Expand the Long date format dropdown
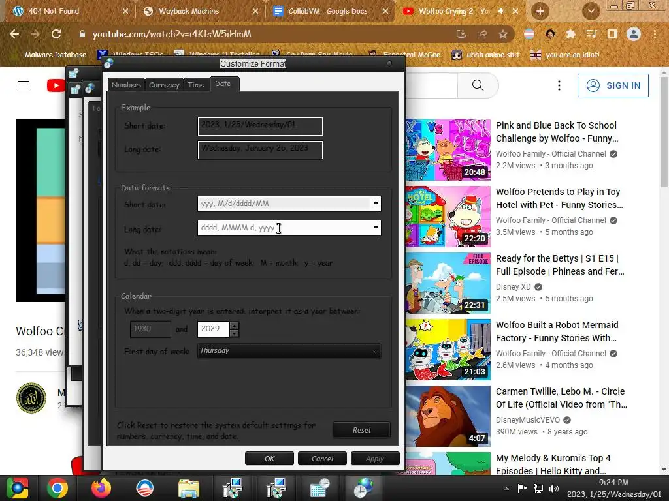Screen dimensions: 669x501 pyautogui.click(x=376, y=228)
